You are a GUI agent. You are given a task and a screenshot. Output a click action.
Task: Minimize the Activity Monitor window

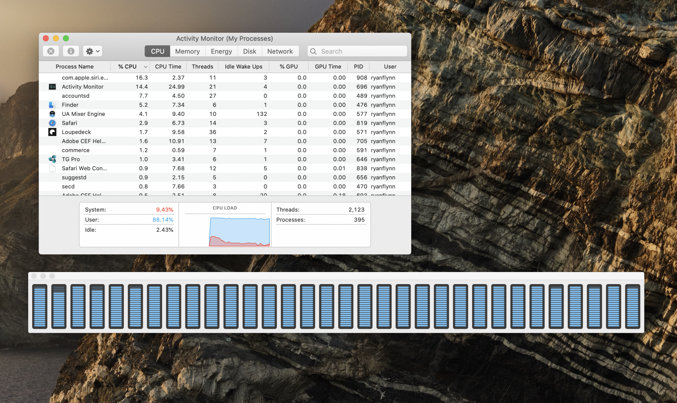pos(56,38)
